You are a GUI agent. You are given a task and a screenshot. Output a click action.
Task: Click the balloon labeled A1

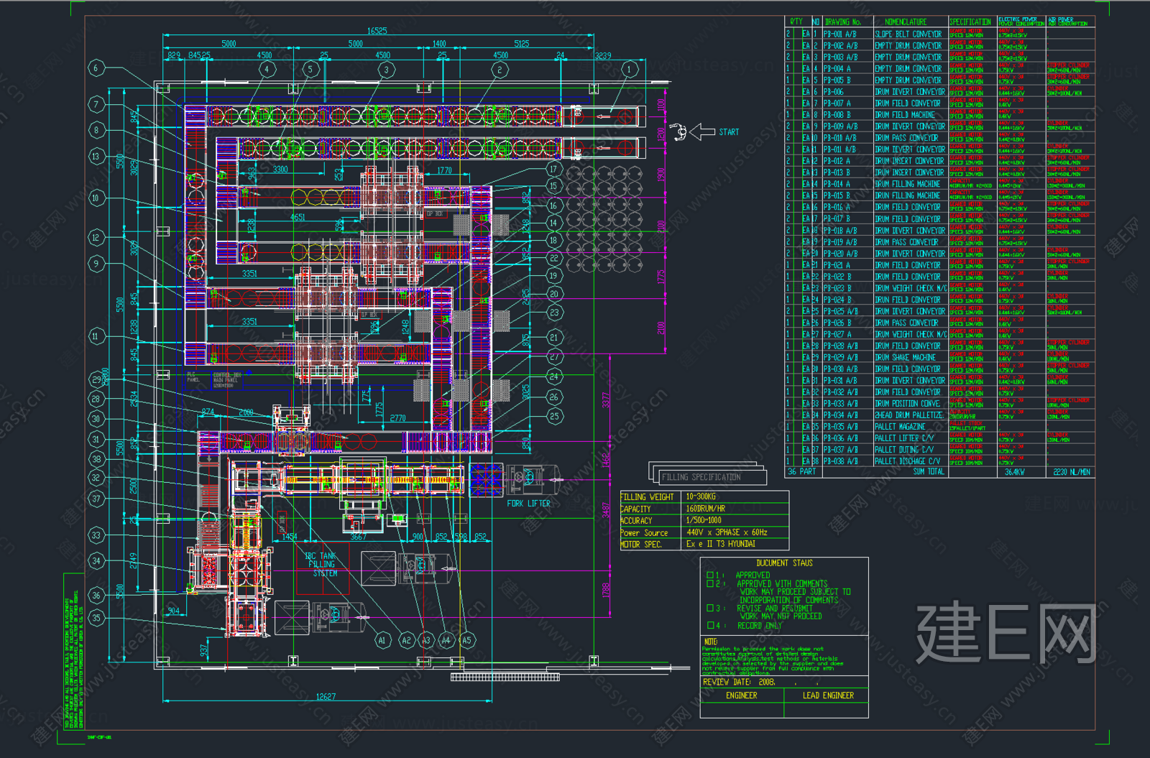click(x=382, y=639)
